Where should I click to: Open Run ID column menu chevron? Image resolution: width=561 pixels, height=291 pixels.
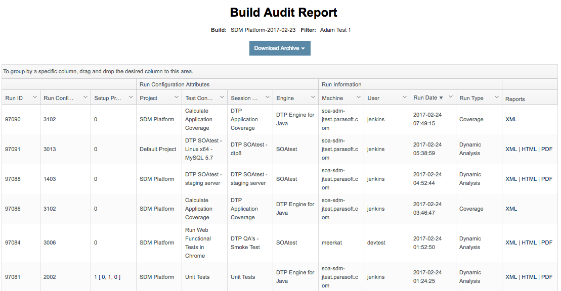35,97
